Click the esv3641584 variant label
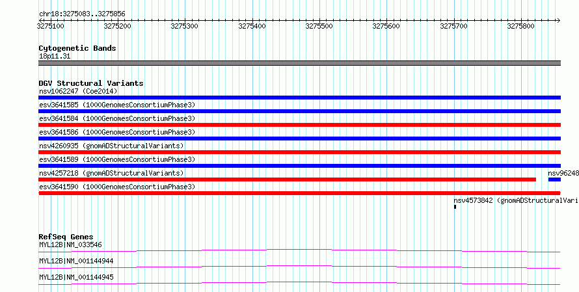Screen dimensions: 579x292 coord(117,118)
